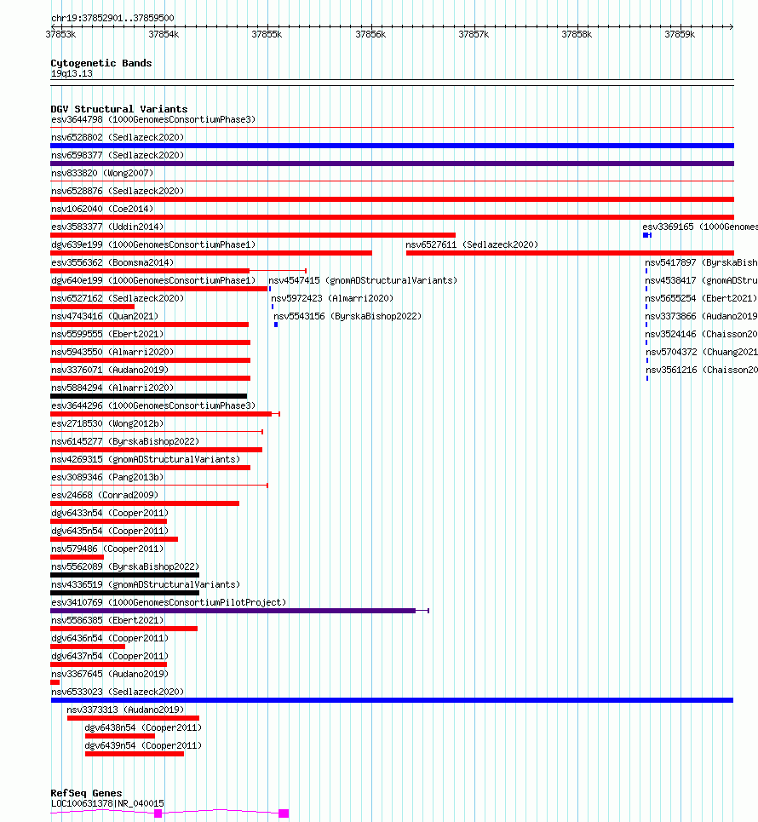758x822 pixels.
Task: Open nsv6533023 (Sedlazeck2020) label
Action: pyautogui.click(x=118, y=692)
